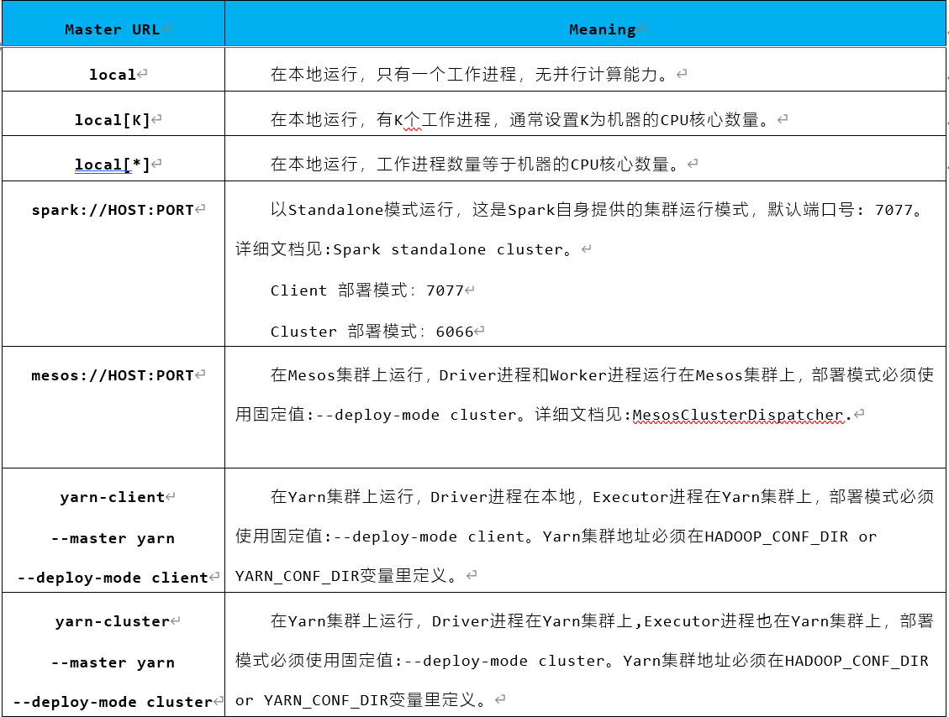Click the "local[K]" master URL cell
The height and width of the screenshot is (717, 949).
(112, 120)
